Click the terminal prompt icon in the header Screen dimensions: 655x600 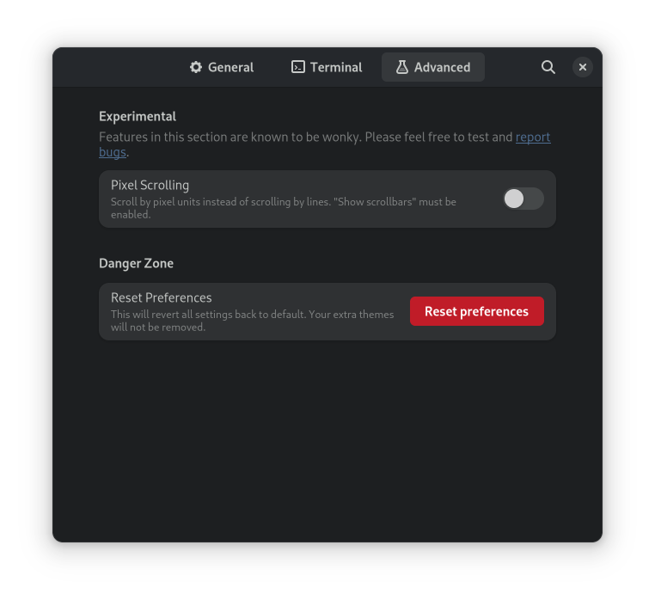298,67
